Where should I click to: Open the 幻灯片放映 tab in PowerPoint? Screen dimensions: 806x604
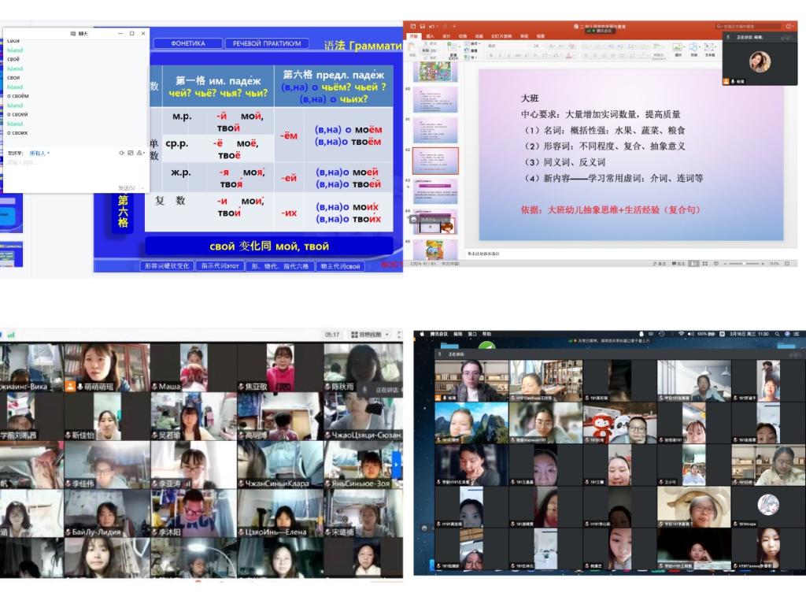(501, 36)
